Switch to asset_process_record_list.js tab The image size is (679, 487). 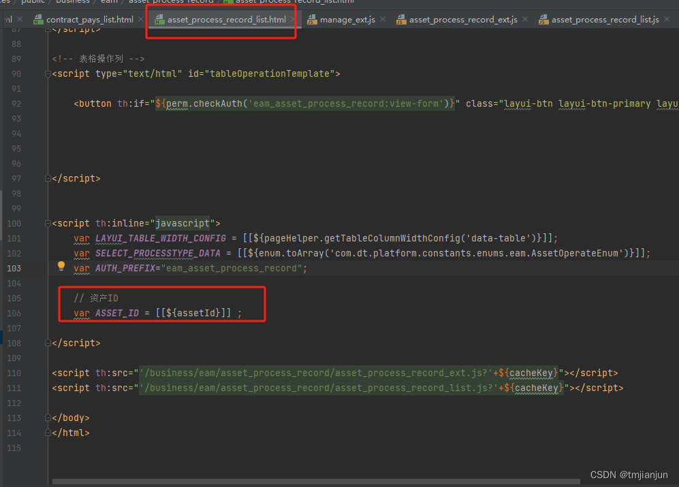605,20
